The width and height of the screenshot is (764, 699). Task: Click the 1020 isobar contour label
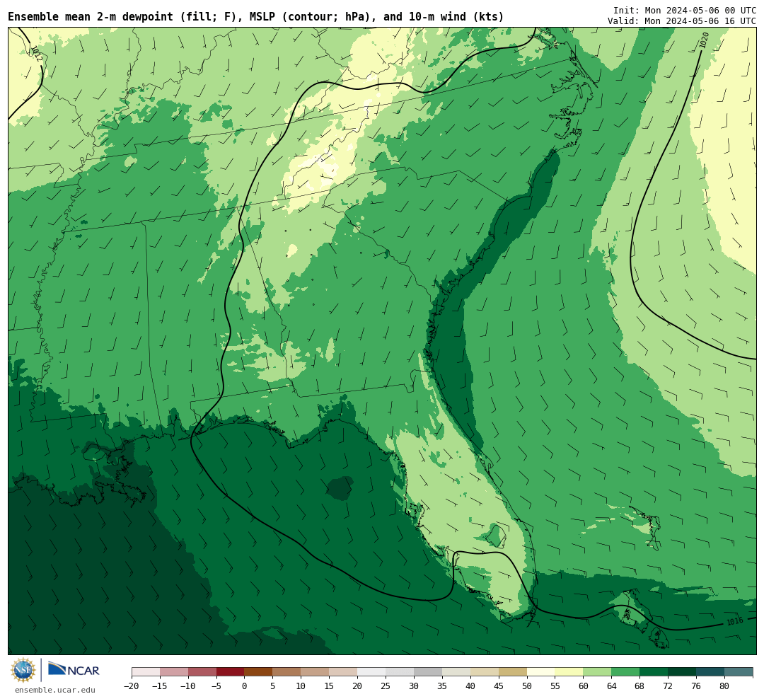704,40
